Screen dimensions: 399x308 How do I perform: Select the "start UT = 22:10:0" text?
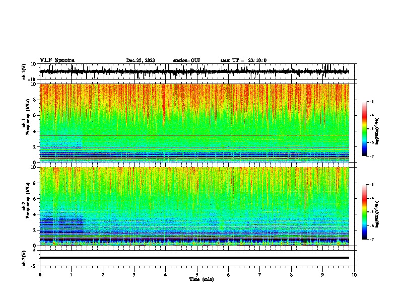pos(243,60)
